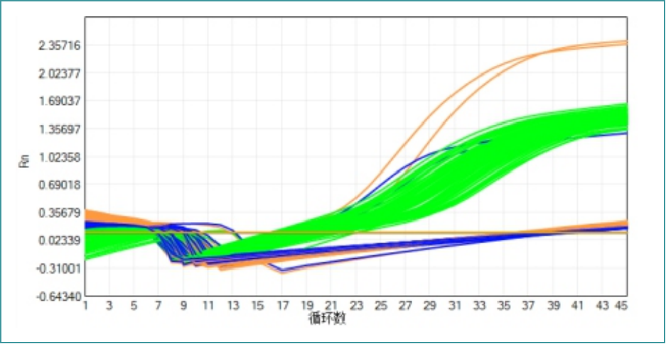Viewport: 666px width, 344px height.
Task: Click the 1.69037 Rn axis value
Action: click(58, 101)
